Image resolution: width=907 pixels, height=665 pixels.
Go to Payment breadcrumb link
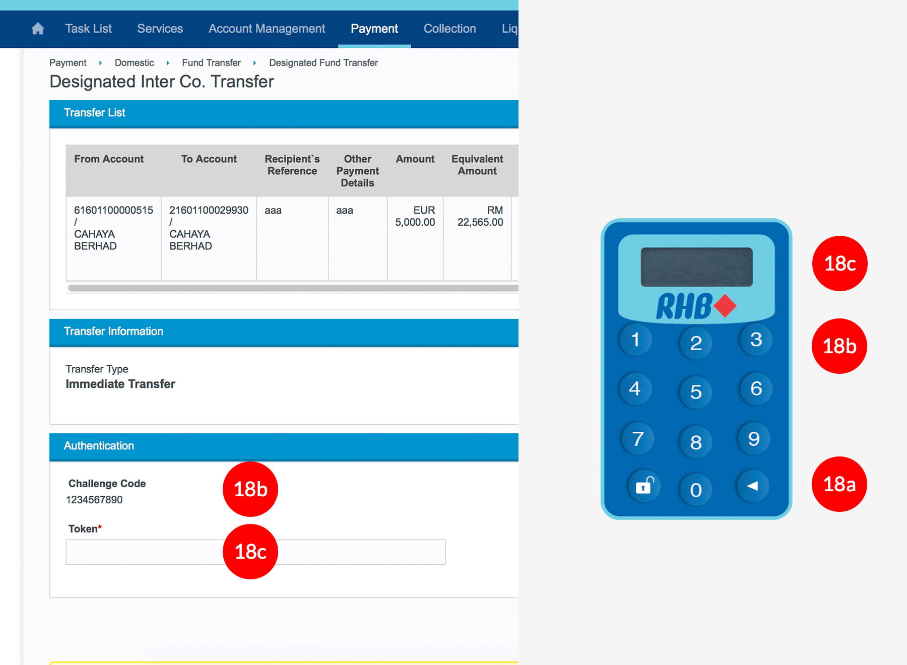tap(68, 63)
